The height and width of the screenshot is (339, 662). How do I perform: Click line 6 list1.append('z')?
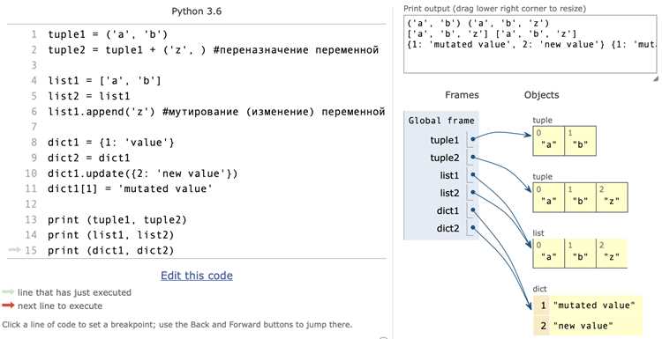tap(216, 112)
